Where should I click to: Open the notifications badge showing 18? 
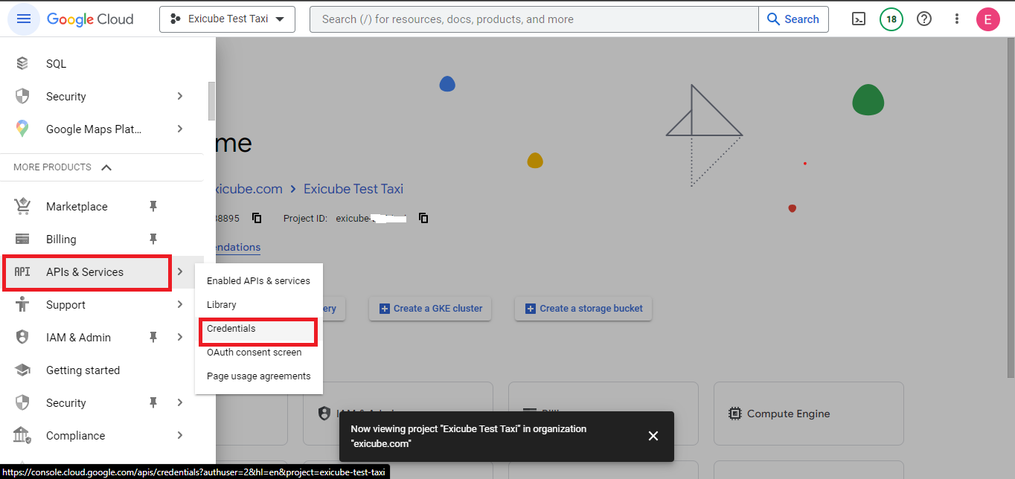pos(891,19)
